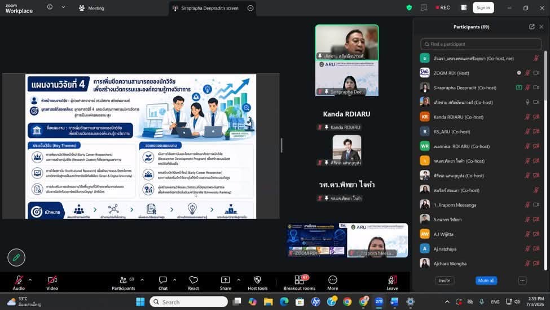Open the Chat panel icon

163,280
